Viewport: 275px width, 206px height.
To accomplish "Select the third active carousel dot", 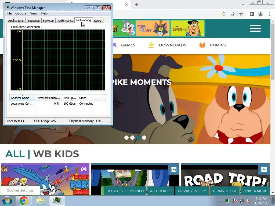I will pyautogui.click(x=138, y=138).
